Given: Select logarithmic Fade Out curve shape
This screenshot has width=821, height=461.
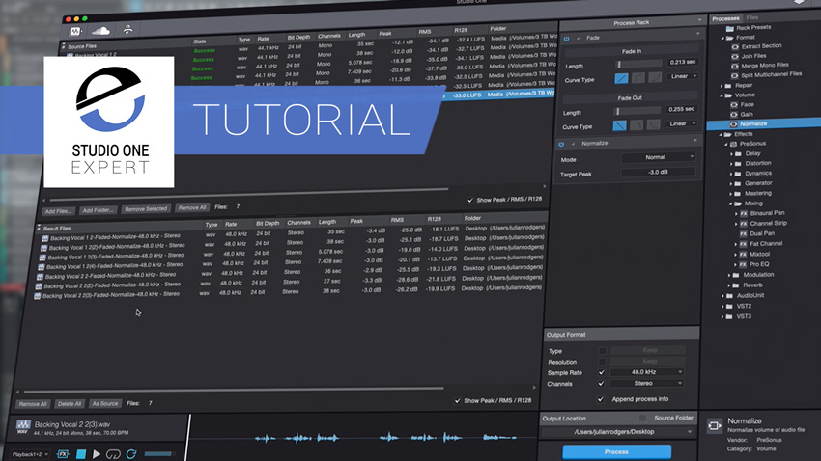Looking at the screenshot, I should [637, 125].
